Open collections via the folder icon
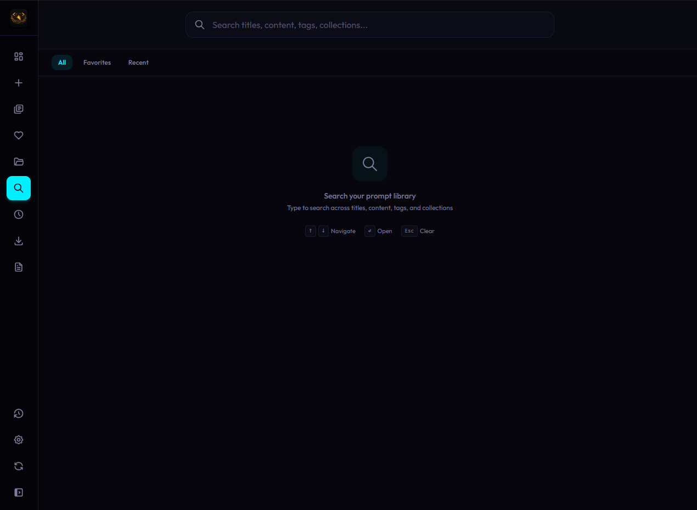697x510 pixels. pyautogui.click(x=19, y=162)
